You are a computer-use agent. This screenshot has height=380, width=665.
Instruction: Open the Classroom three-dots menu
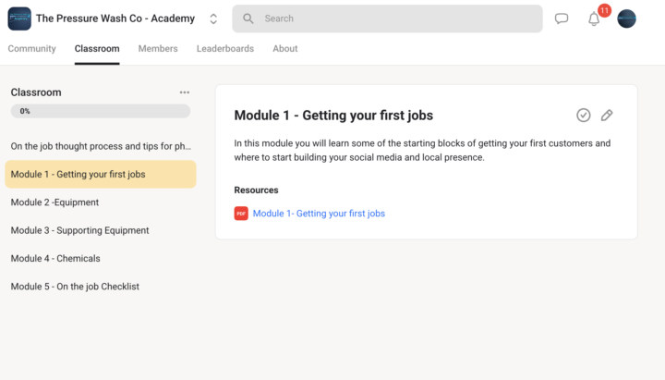[185, 92]
